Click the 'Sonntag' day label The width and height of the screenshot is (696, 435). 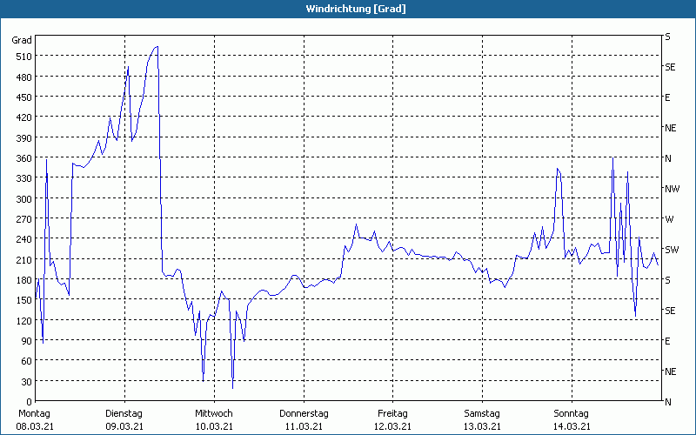coord(571,414)
